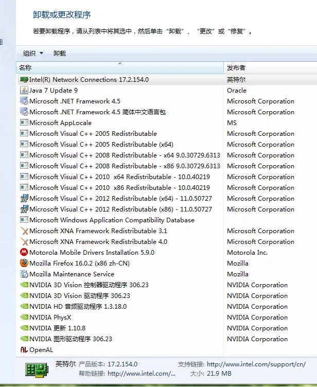
Task: Click publisher MS in AppLocale row
Action: [x=232, y=122]
